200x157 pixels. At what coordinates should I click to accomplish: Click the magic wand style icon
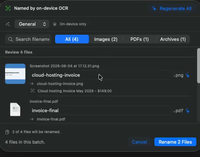(8, 24)
